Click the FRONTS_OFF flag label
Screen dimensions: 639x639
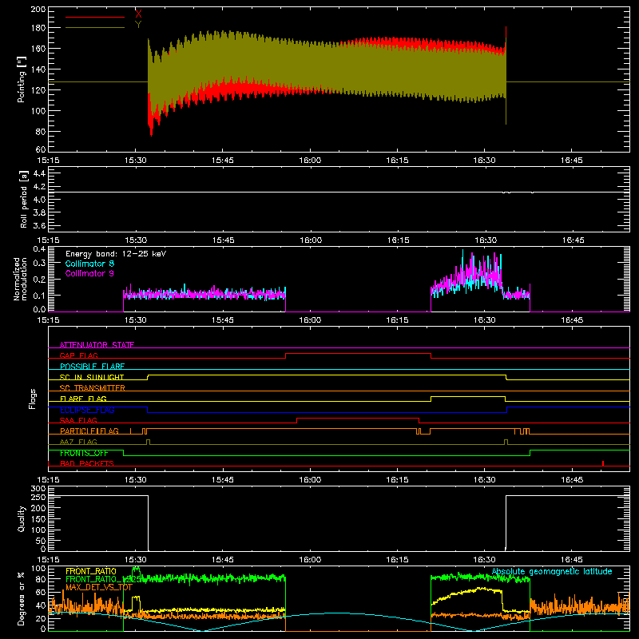pyautogui.click(x=84, y=453)
